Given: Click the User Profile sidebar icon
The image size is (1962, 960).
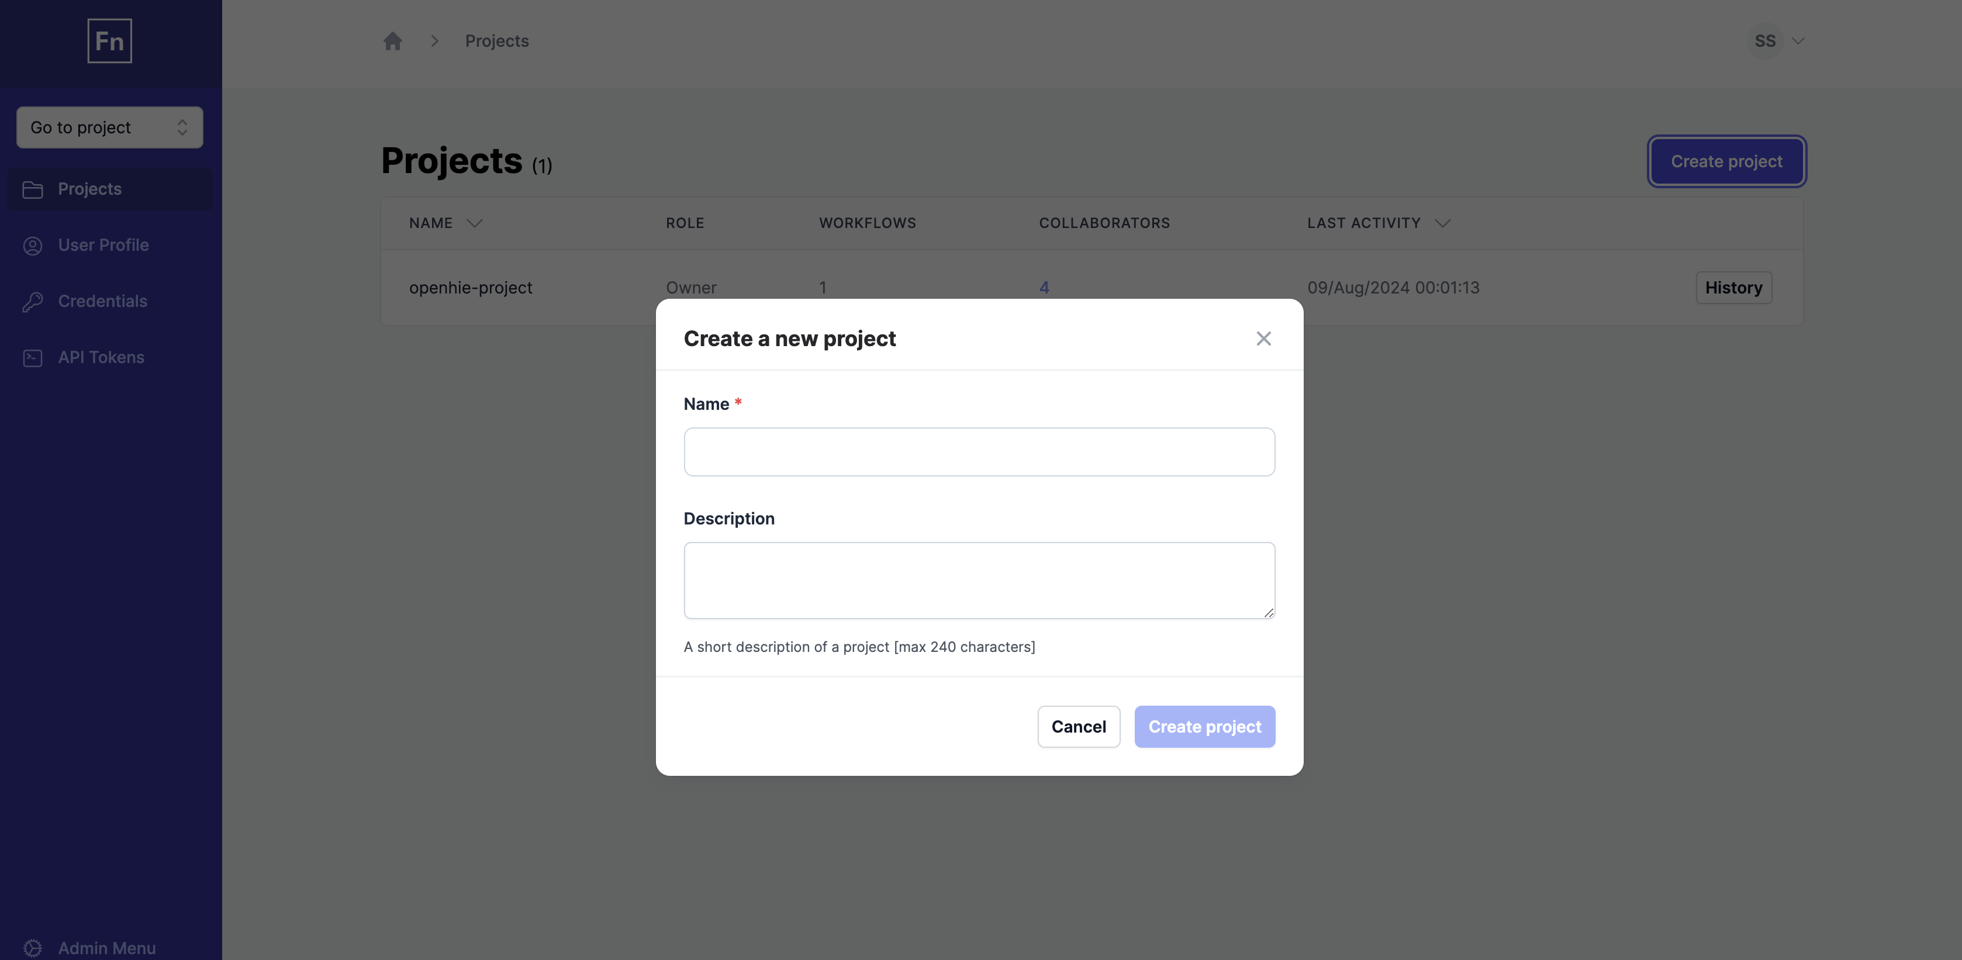Looking at the screenshot, I should (x=33, y=244).
